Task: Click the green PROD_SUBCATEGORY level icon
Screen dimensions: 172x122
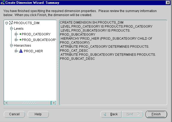Action: [x=20, y=40]
